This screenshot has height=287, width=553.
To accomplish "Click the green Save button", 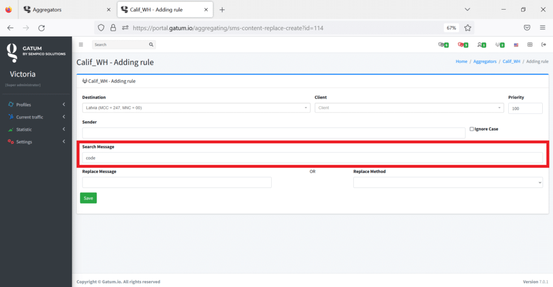I will click(x=89, y=198).
